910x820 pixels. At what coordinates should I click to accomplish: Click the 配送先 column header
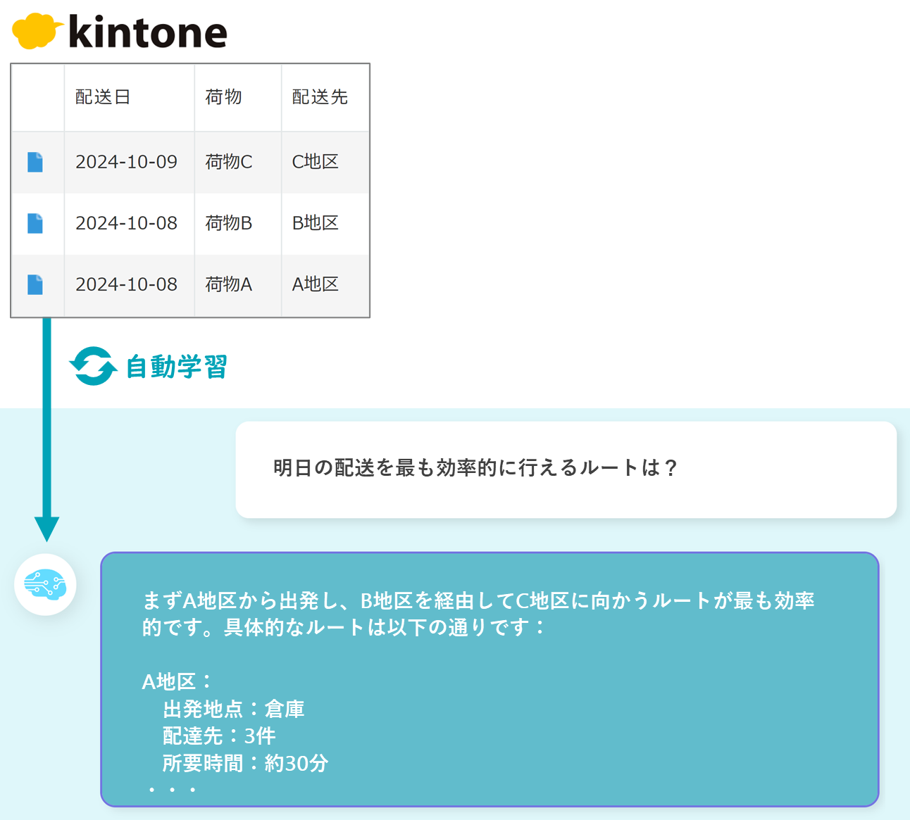pos(320,97)
